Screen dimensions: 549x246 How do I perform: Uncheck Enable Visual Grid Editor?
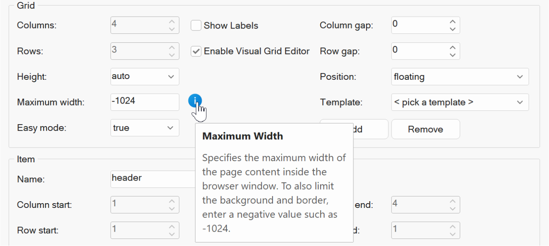coord(196,51)
